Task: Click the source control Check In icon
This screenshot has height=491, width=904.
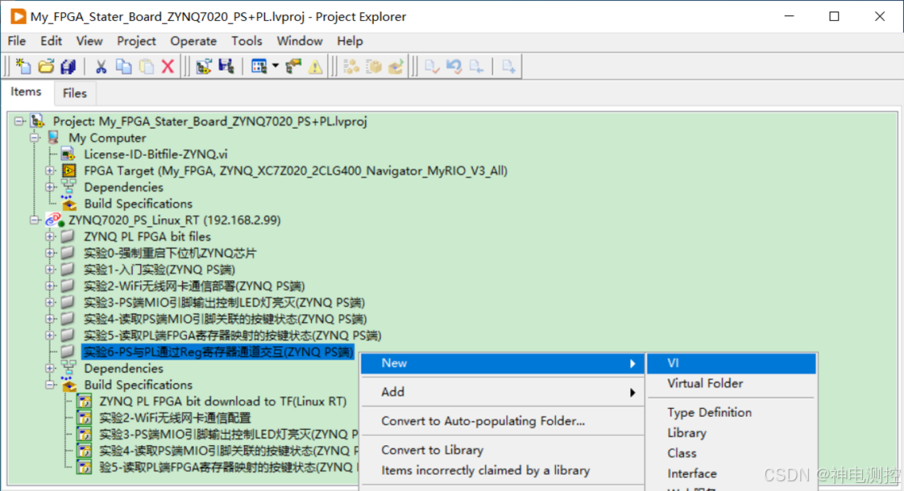Action: click(432, 66)
